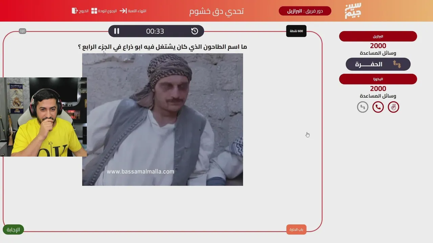Click the question text about ابو ذراع

[162, 47]
